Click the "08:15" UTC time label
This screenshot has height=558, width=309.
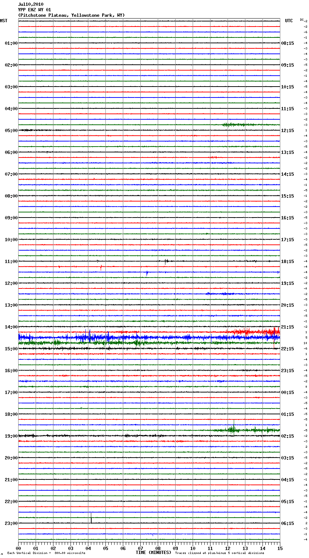point(288,43)
